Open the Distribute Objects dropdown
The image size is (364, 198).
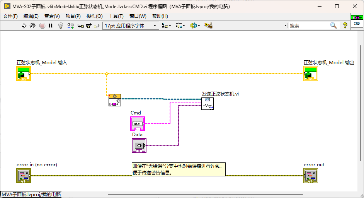pos(180,26)
